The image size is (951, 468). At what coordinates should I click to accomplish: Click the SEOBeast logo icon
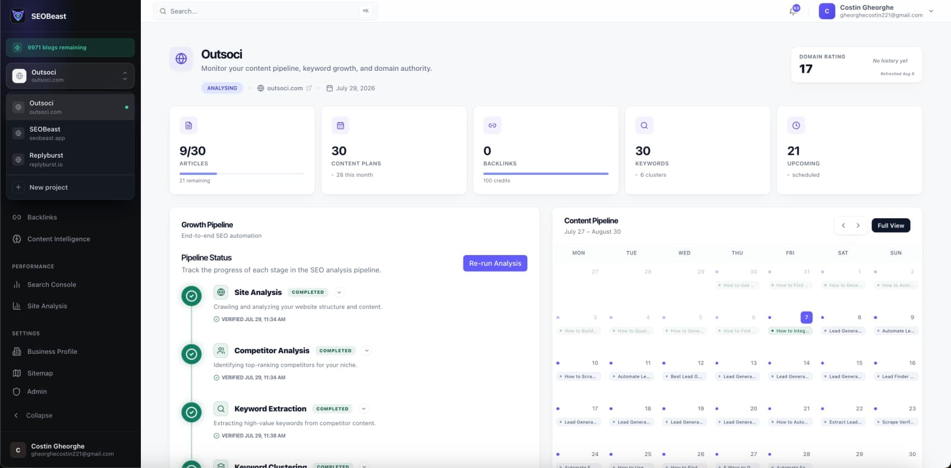[18, 16]
